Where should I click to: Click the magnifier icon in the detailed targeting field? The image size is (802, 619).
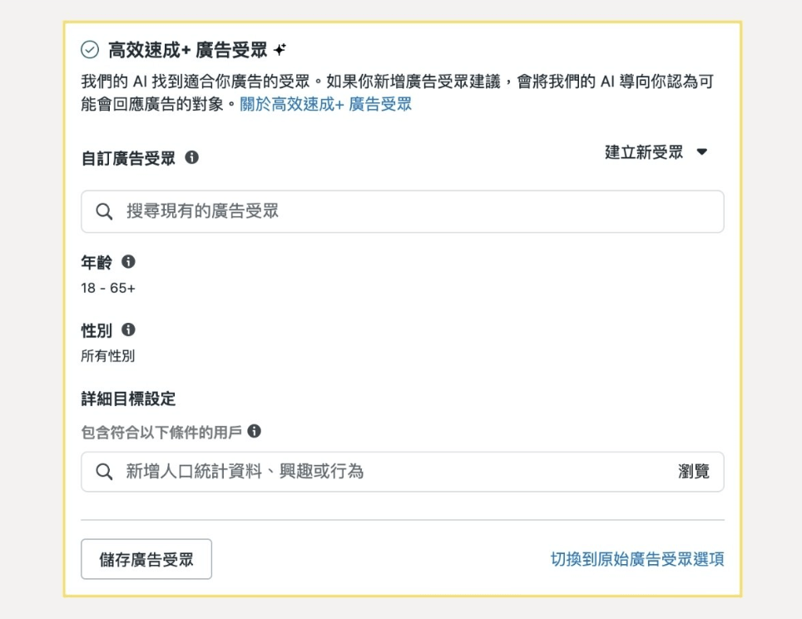(102, 472)
